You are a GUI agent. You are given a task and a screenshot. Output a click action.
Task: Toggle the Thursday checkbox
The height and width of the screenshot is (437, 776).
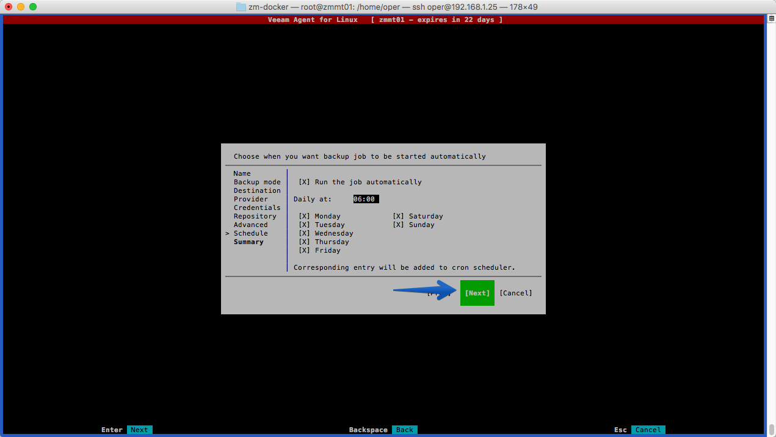pos(304,242)
